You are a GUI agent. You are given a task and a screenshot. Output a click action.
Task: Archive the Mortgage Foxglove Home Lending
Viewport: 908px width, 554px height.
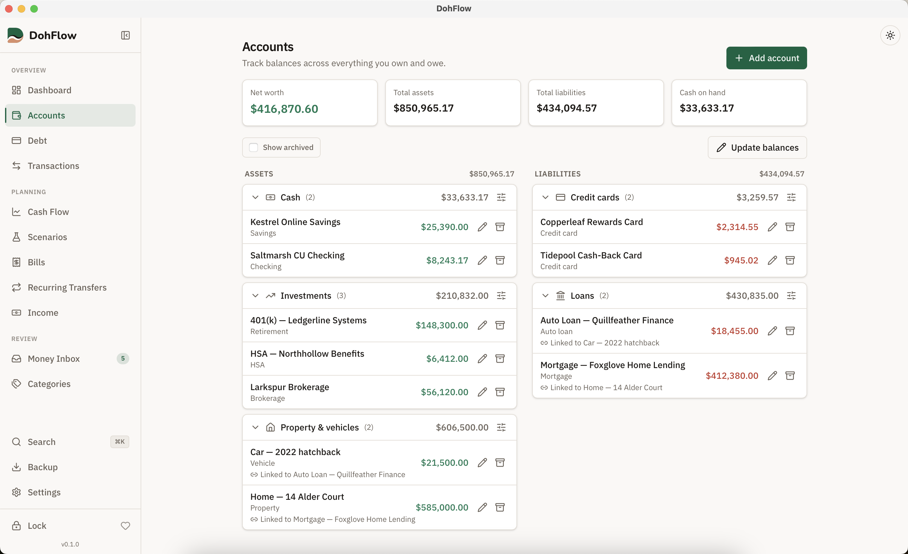(x=790, y=376)
